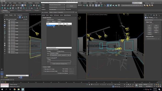The width and height of the screenshot is (162, 91).
Task: Select the Link tool in main toolbar
Action: pyautogui.click(x=8, y=5)
